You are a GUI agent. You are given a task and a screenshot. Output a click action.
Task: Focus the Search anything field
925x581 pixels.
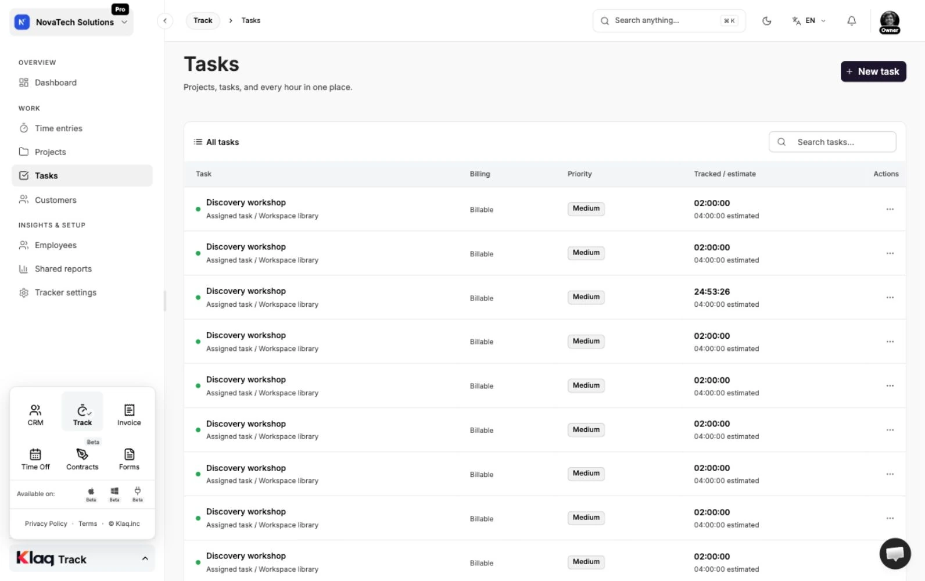click(669, 21)
